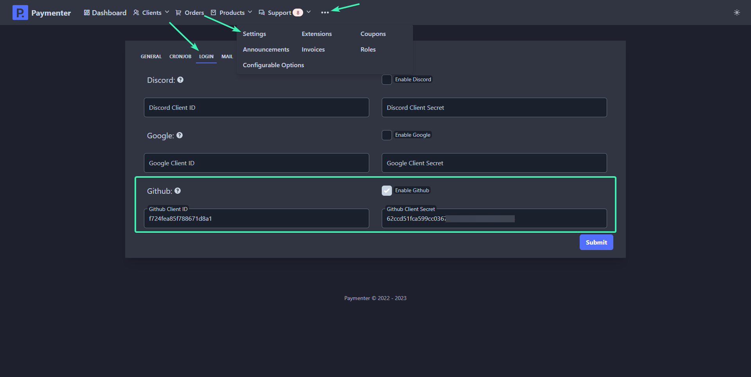Open Roles from the dropdown menu
The height and width of the screenshot is (377, 751).
[x=368, y=50]
